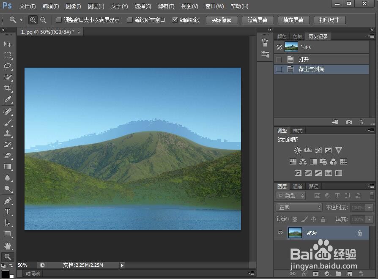This screenshot has width=378, height=279.
Task: Expand status bar info arrow
Action: [122, 265]
